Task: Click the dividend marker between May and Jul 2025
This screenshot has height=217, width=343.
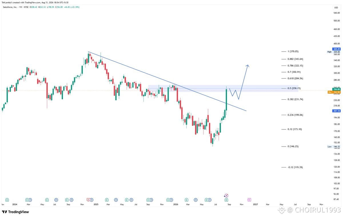Action: coord(131,200)
